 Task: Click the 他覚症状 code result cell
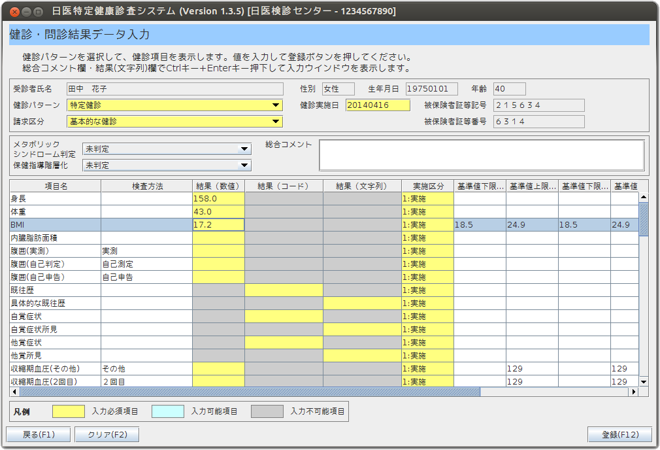(x=284, y=342)
